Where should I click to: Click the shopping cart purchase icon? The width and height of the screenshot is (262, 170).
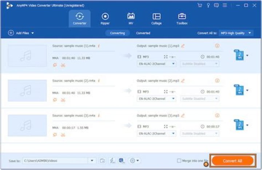click(200, 5)
